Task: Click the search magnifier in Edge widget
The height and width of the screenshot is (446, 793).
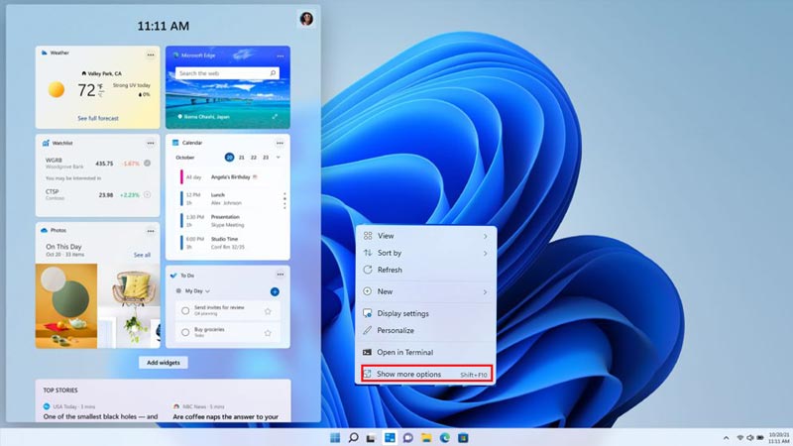Action: 273,73
